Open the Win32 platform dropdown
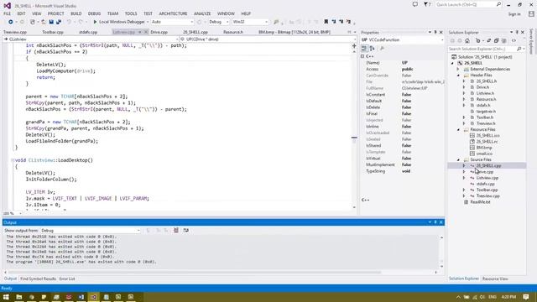This screenshot has height=302, width=537. click(x=250, y=22)
